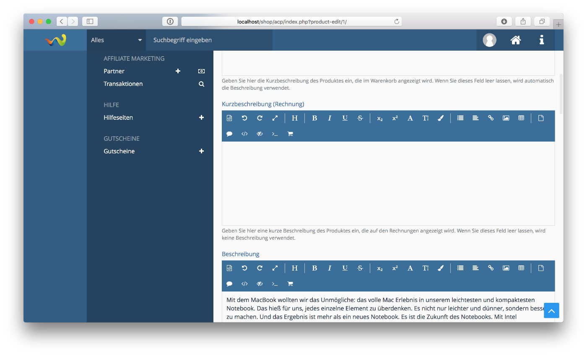Insert image in the Beschreibung editor

pos(506,268)
